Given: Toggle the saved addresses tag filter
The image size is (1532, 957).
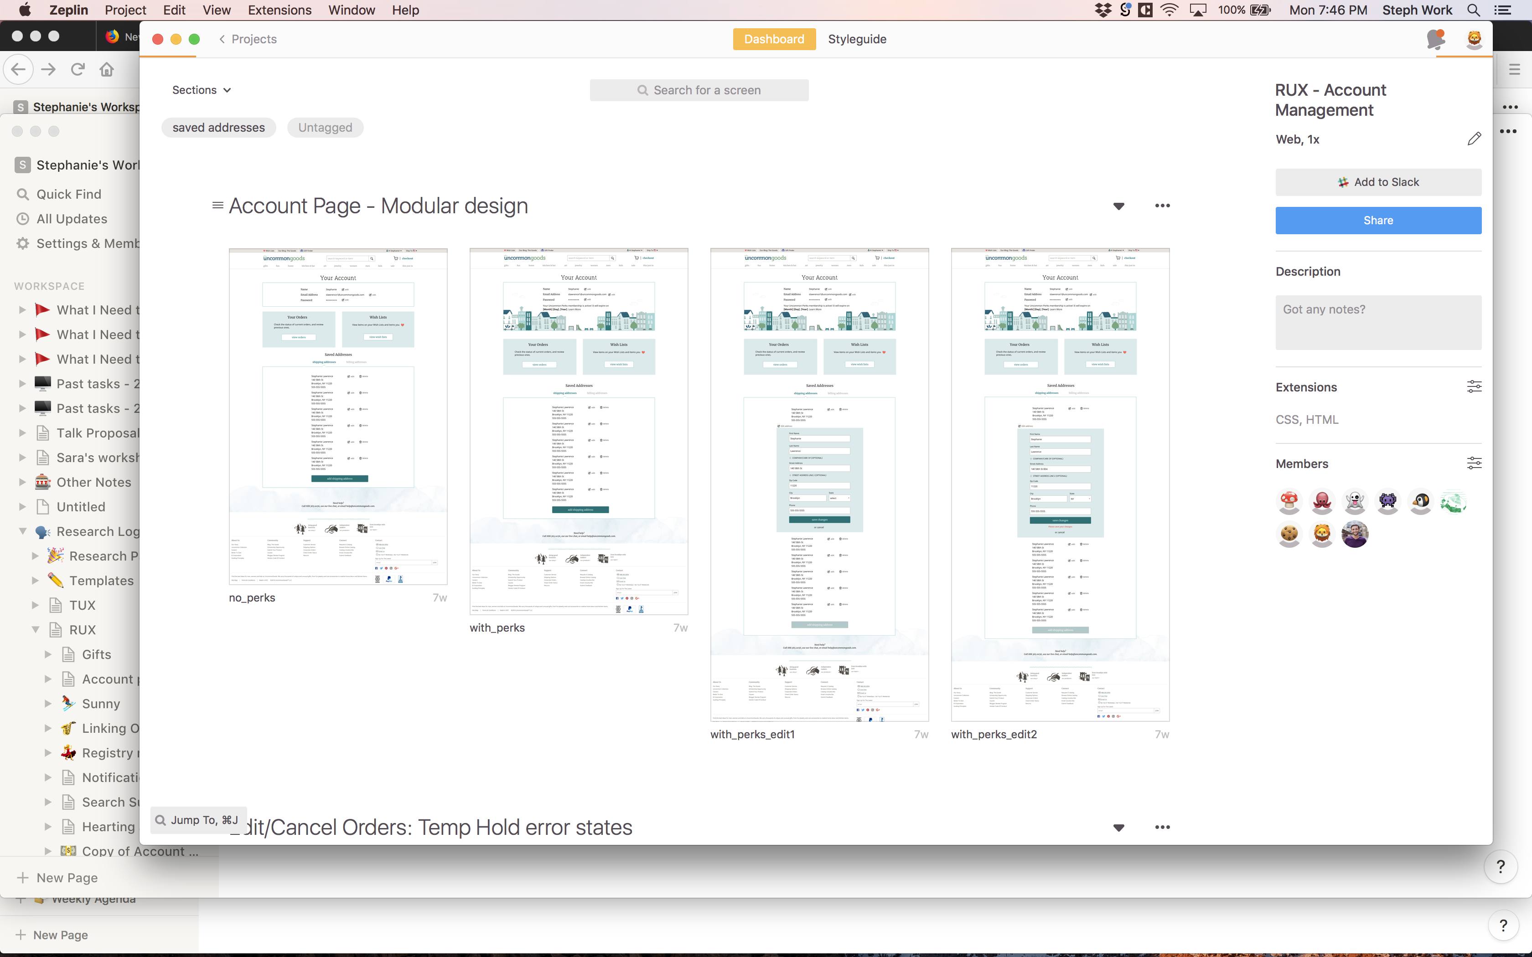Looking at the screenshot, I should coord(218,128).
